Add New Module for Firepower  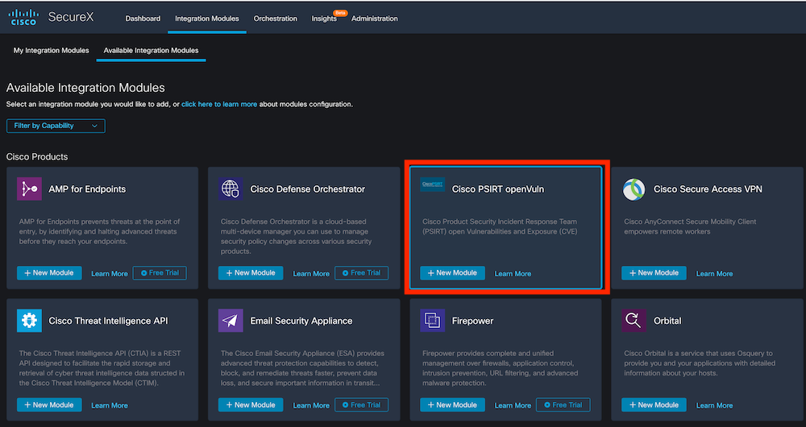coord(452,405)
